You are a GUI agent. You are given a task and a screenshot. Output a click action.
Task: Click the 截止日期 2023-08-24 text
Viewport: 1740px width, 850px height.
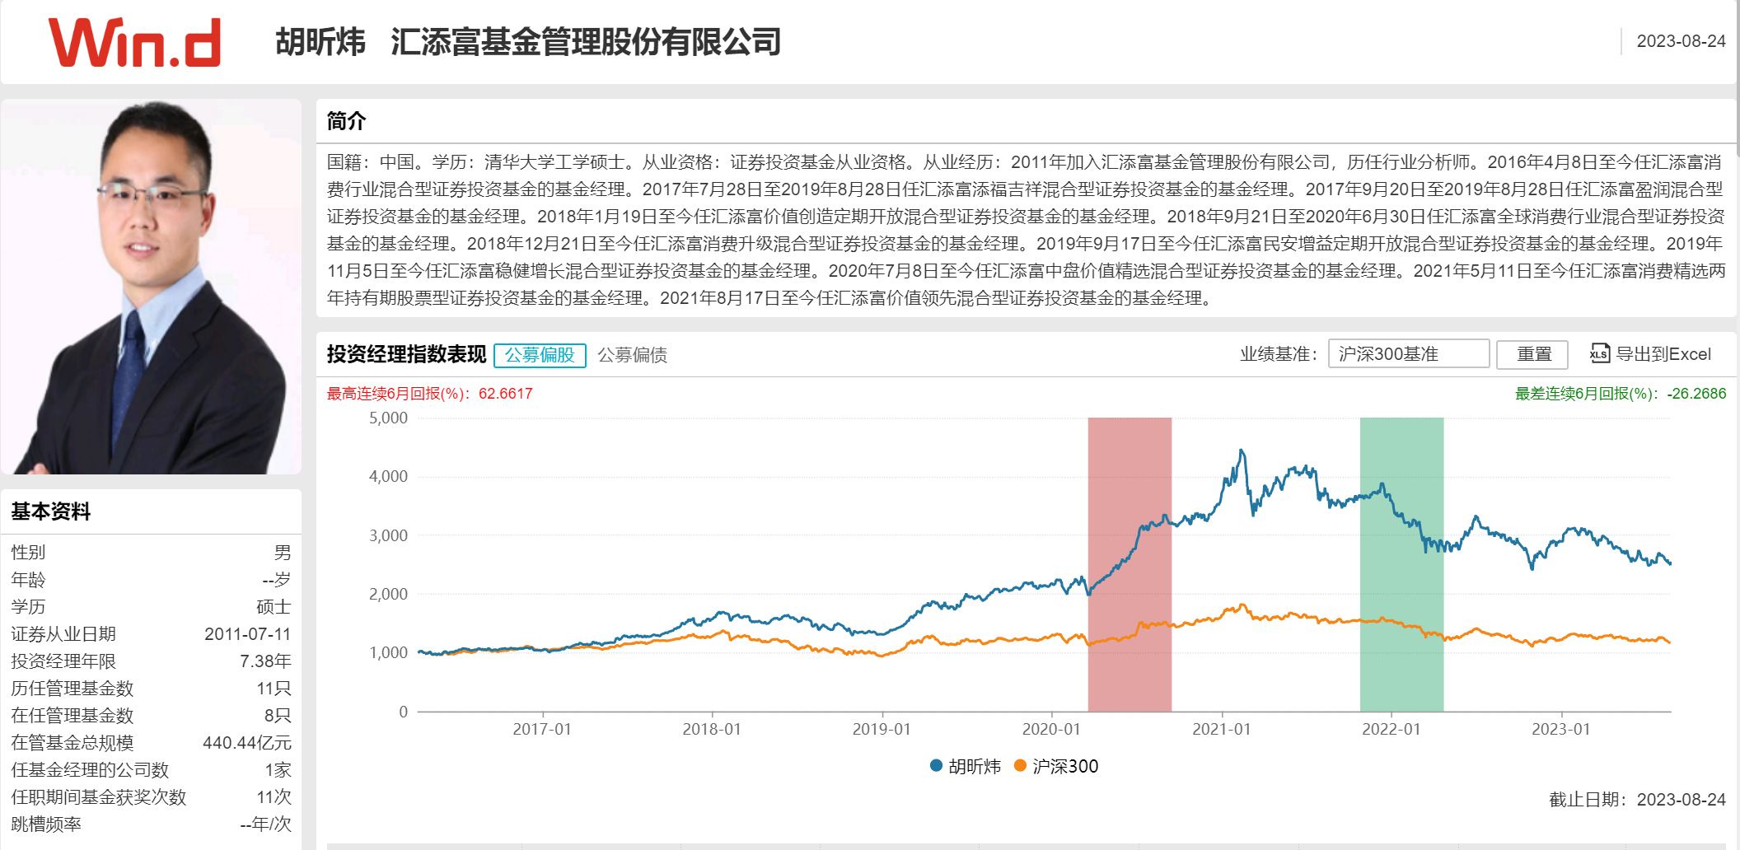point(1637,800)
